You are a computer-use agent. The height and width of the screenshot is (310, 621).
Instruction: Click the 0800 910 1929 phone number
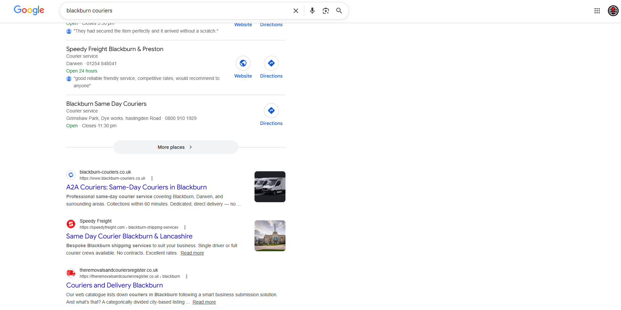(181, 118)
